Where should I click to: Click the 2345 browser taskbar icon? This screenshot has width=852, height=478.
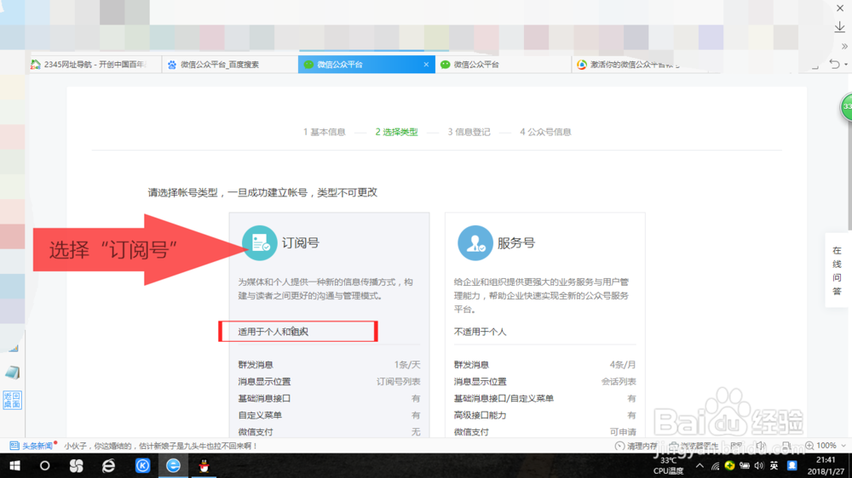pos(173,466)
